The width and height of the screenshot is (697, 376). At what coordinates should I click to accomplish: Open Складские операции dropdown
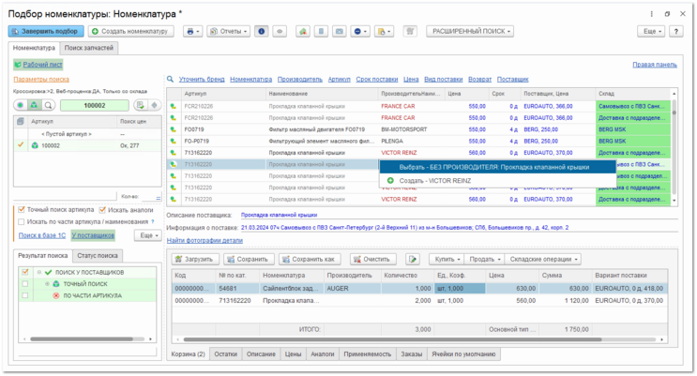[543, 259]
